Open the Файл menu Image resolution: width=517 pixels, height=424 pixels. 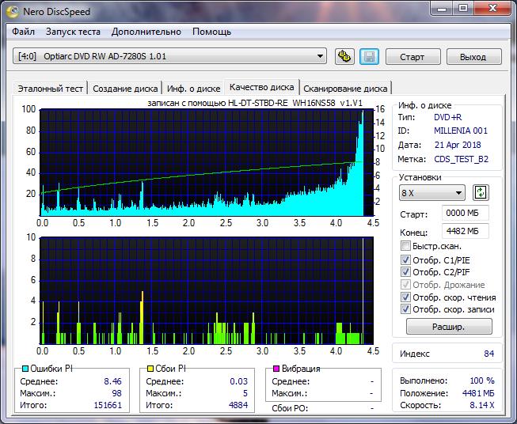24,32
